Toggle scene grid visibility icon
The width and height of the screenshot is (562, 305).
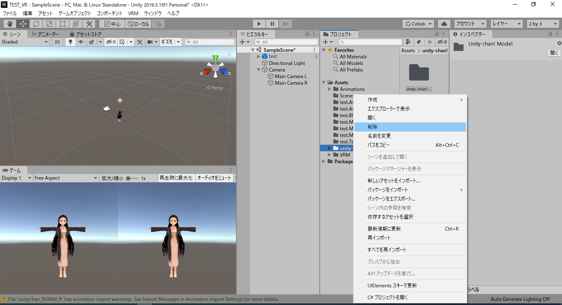pyautogui.click(x=122, y=42)
